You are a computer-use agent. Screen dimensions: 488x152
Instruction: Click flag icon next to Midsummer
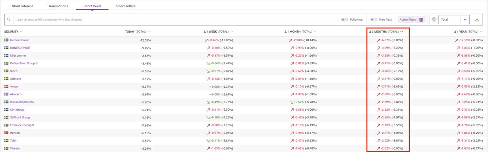[x=6, y=56]
